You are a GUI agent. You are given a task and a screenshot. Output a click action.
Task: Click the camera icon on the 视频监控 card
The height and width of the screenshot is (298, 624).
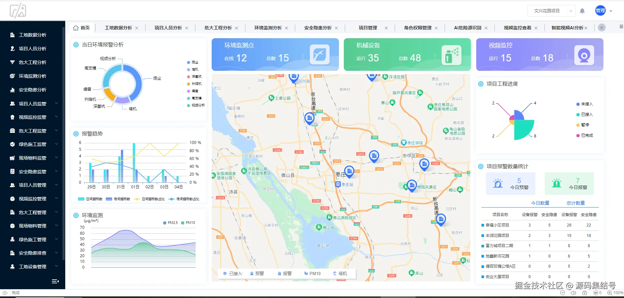point(584,55)
